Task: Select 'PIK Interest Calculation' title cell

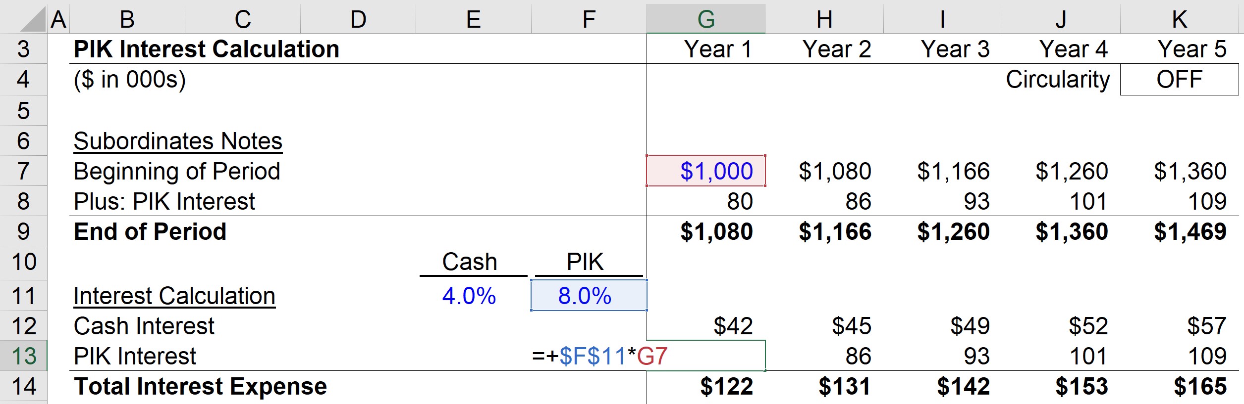Action: (x=207, y=49)
